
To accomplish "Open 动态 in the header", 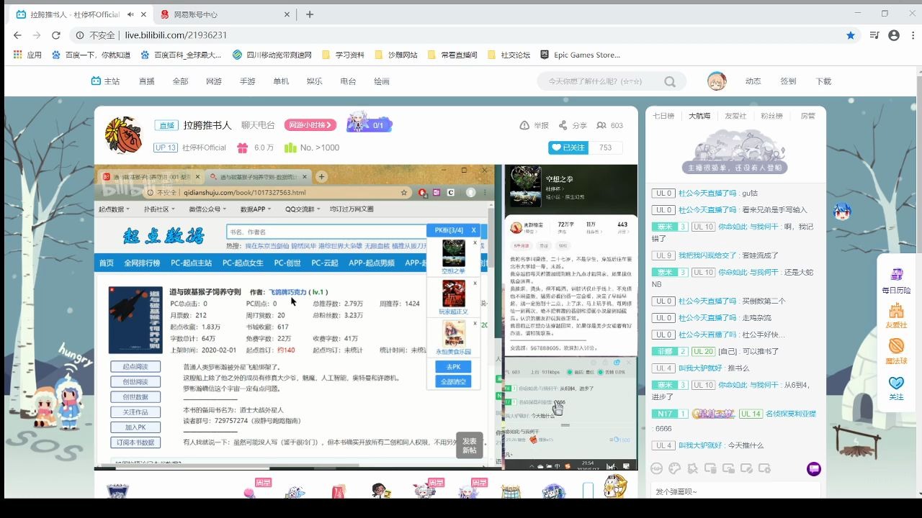I will tap(753, 81).
